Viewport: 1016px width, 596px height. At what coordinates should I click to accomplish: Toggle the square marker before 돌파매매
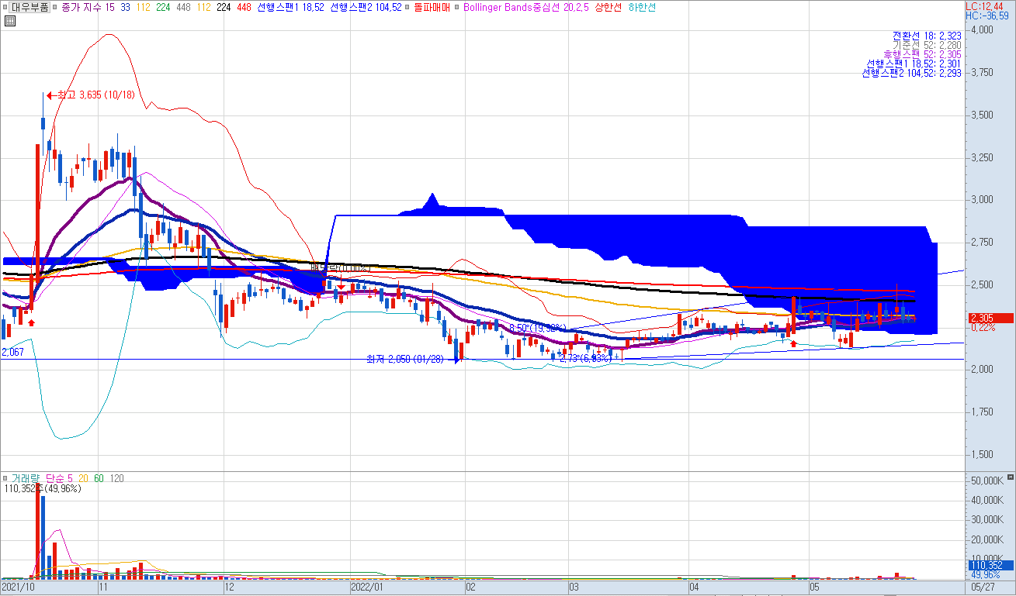click(407, 6)
